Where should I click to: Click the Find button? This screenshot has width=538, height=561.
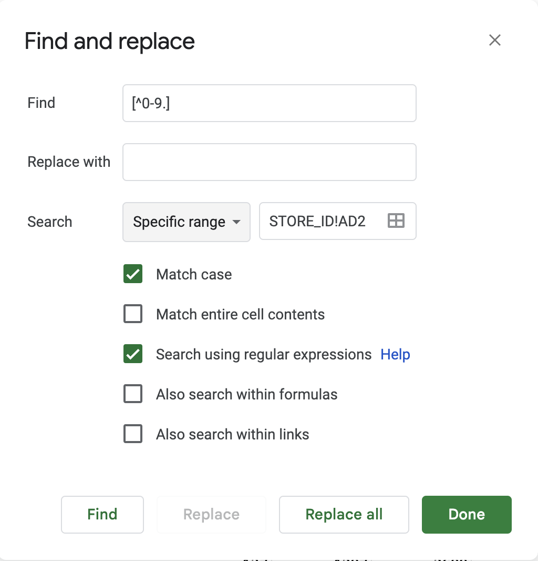click(x=102, y=515)
